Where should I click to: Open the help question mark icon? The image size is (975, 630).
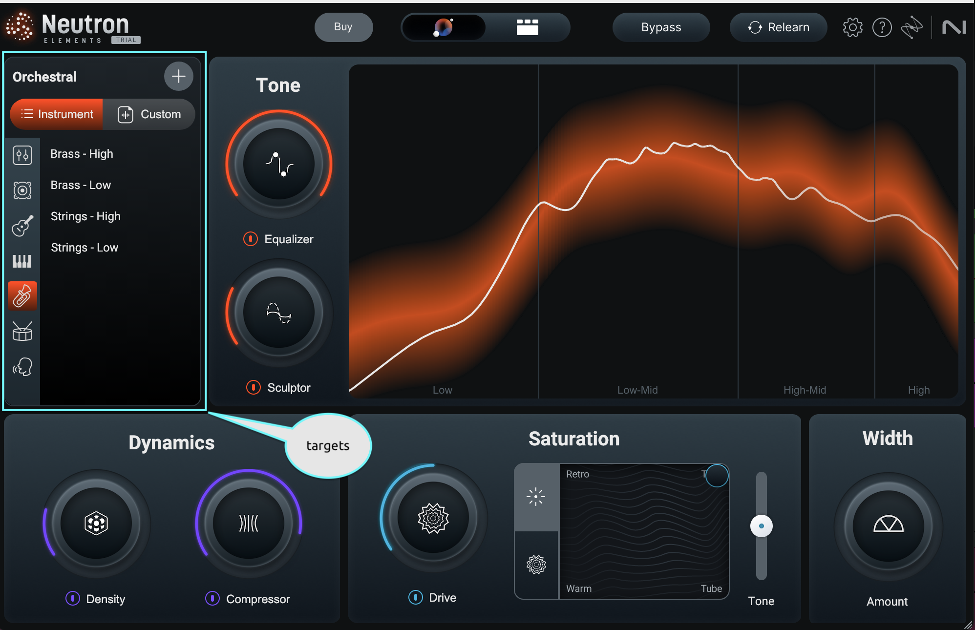[882, 27]
